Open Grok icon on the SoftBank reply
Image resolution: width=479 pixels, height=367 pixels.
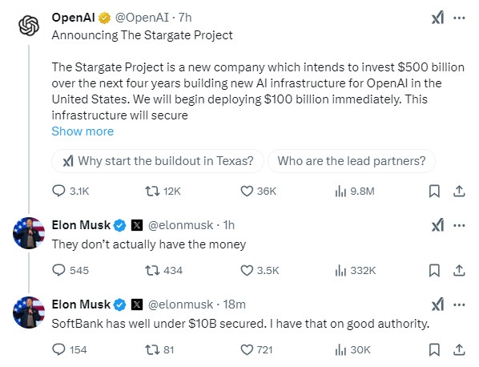(x=437, y=304)
